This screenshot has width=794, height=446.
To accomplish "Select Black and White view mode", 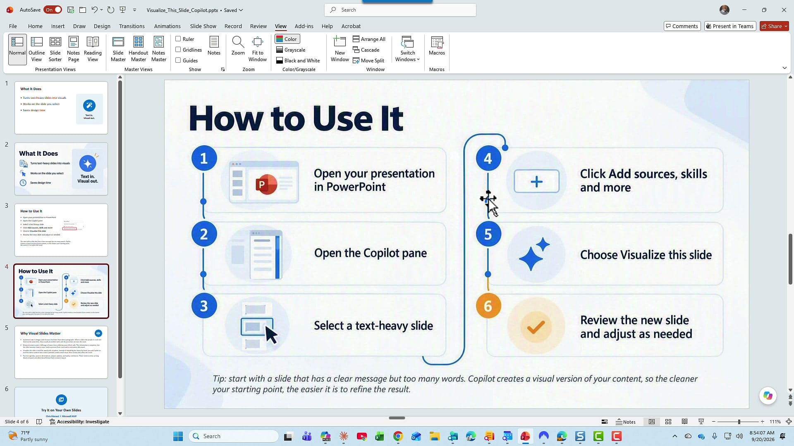I will click(298, 60).
